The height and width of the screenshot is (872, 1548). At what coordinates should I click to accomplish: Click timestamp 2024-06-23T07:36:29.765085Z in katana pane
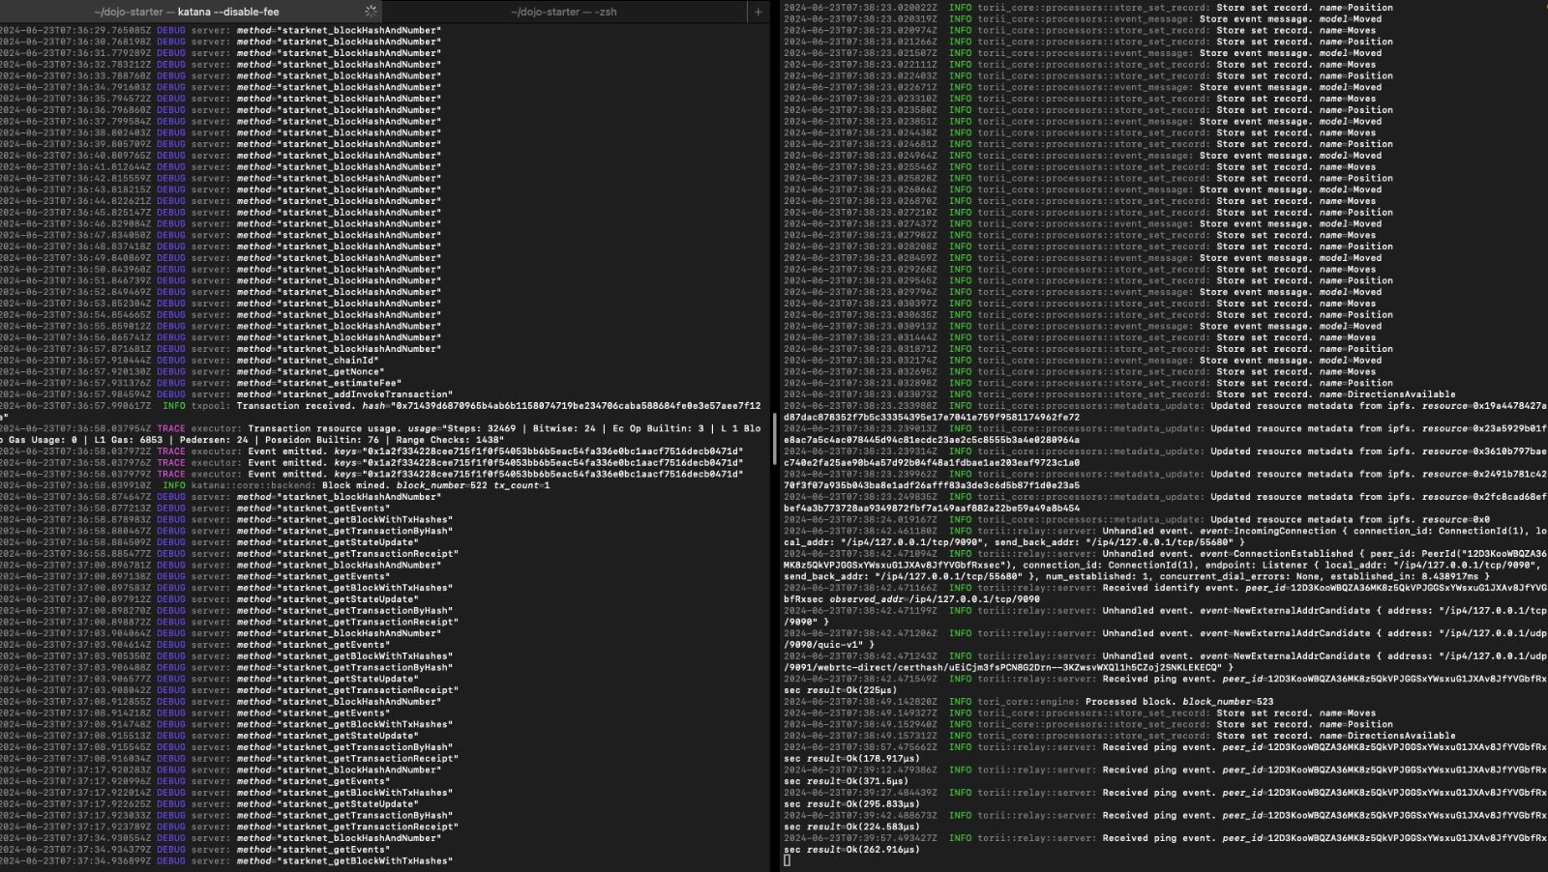coord(75,30)
